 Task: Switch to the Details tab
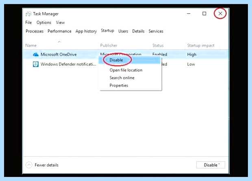tap(138, 31)
